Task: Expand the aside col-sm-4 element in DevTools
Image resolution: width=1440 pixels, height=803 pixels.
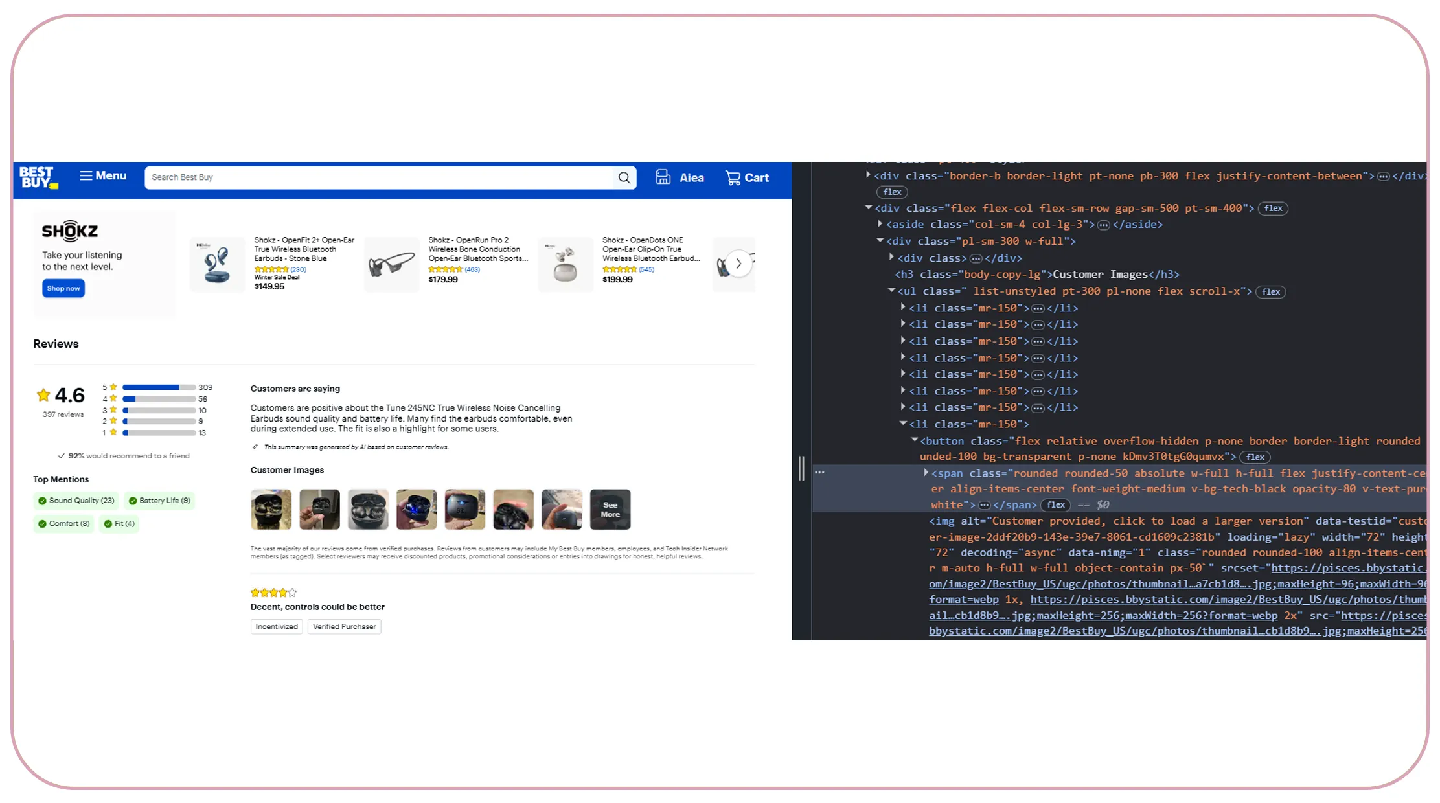Action: [x=880, y=224]
